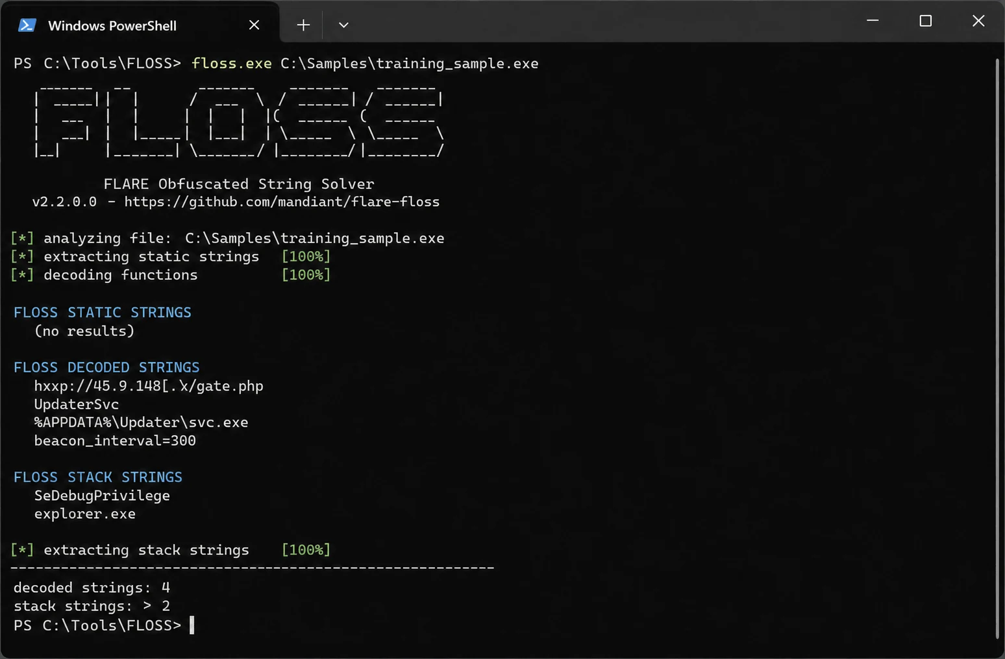Click the vertical scrollbar of the terminal
The height and width of the screenshot is (659, 1005).
click(997, 348)
